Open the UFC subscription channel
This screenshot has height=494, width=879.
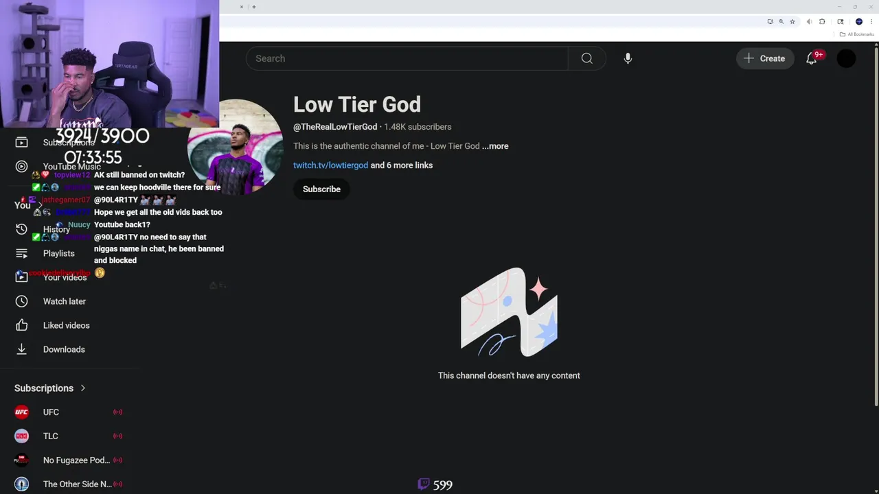tap(69, 412)
